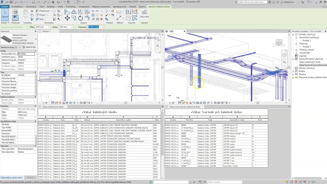Open the Výška 100 mm dropdown

pyautogui.click(x=72, y=27)
